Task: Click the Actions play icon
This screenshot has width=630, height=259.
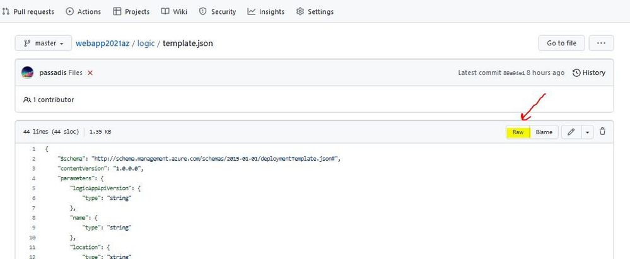Action: click(70, 11)
